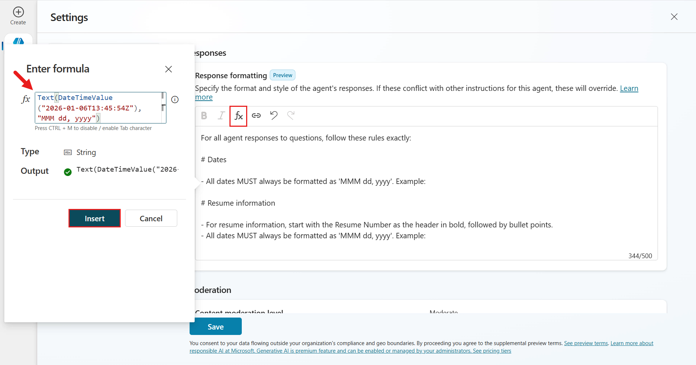Save the settings changes
The height and width of the screenshot is (365, 696).
point(215,327)
